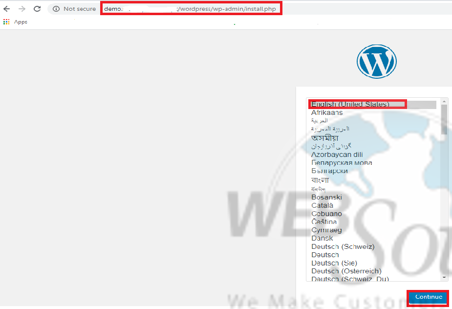Viewport: 452px width, 309px height.
Task: Reload the current page
Action: coord(37,9)
